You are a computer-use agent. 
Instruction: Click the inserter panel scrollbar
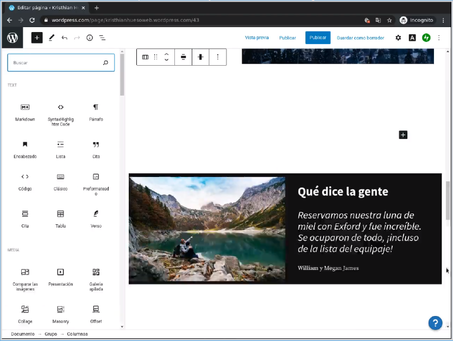[122, 74]
